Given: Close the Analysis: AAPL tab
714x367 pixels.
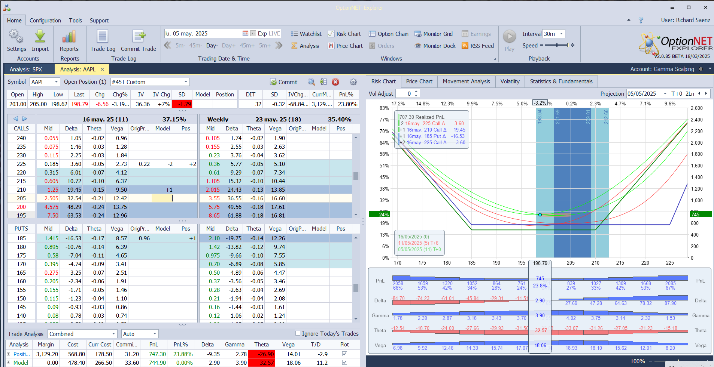Looking at the screenshot, I should [x=102, y=69].
